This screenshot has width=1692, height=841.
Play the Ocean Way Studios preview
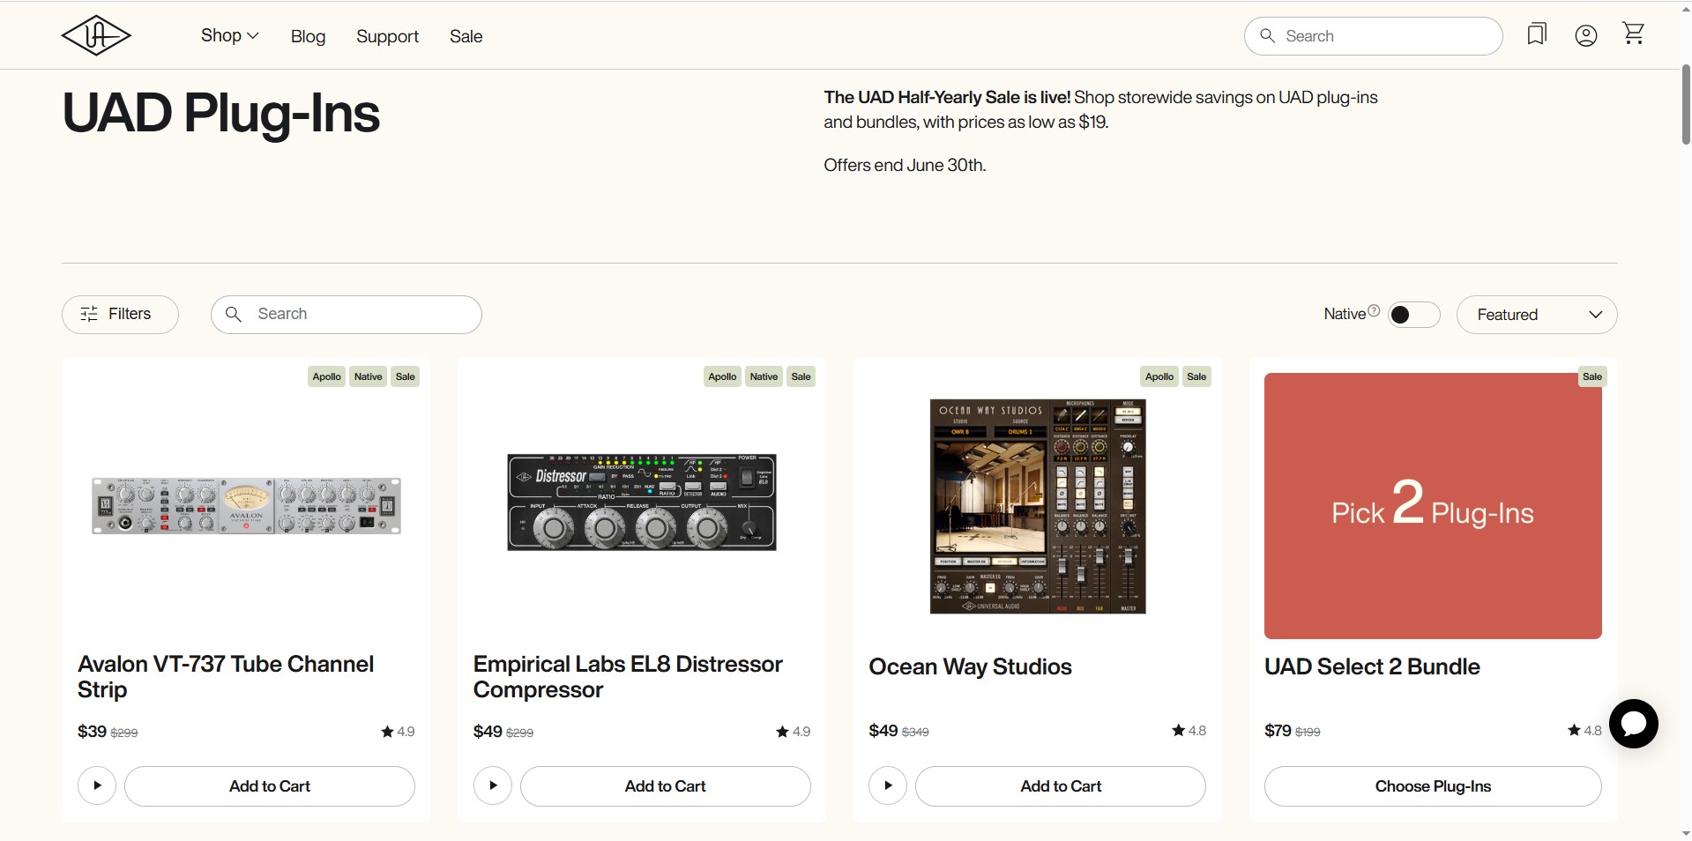point(888,785)
